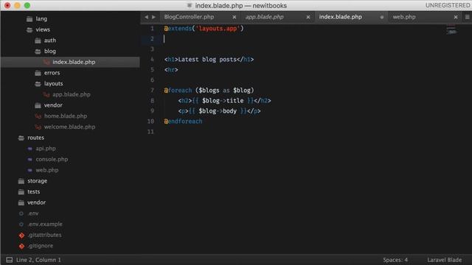Click the minimap preview

(x=451, y=30)
